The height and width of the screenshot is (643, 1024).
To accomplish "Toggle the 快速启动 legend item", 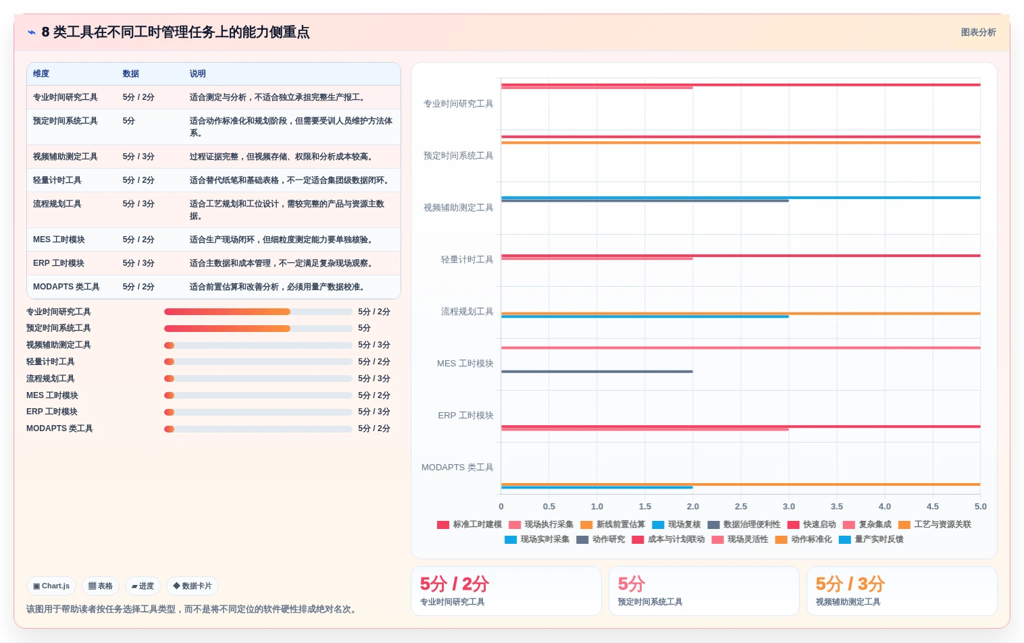I will coord(812,524).
